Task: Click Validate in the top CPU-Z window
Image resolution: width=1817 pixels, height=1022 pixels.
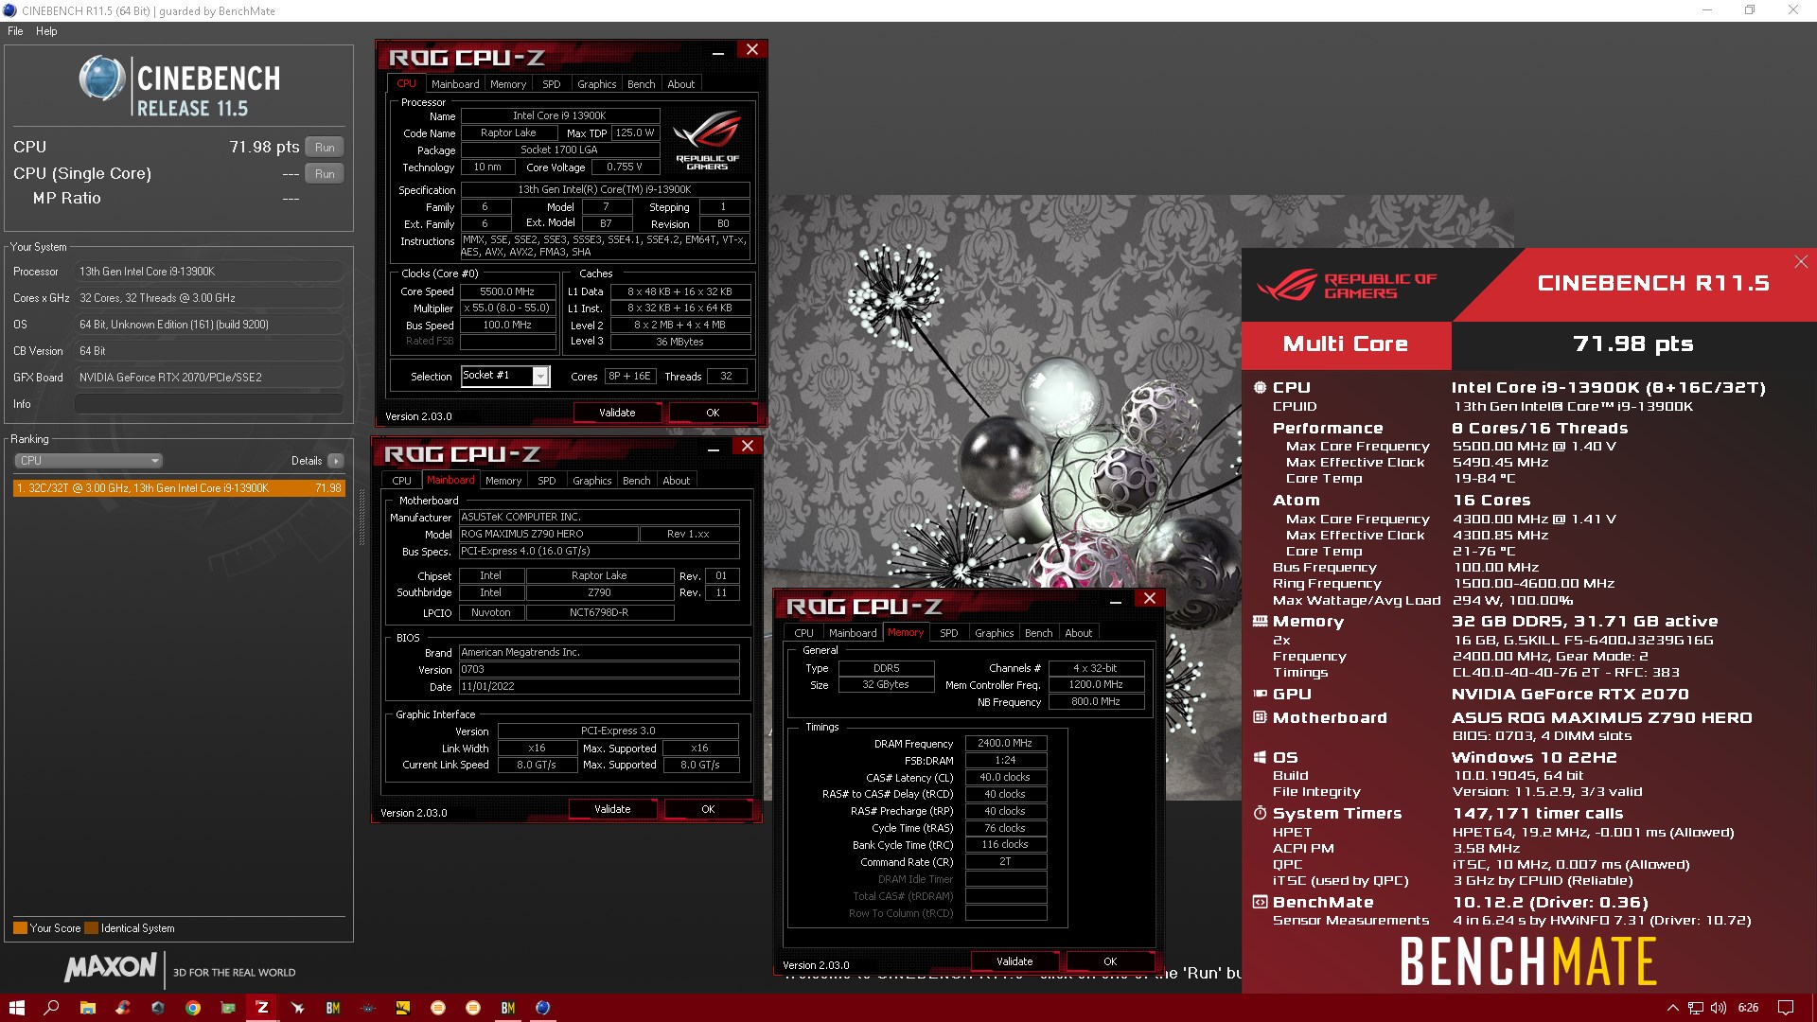Action: point(617,413)
